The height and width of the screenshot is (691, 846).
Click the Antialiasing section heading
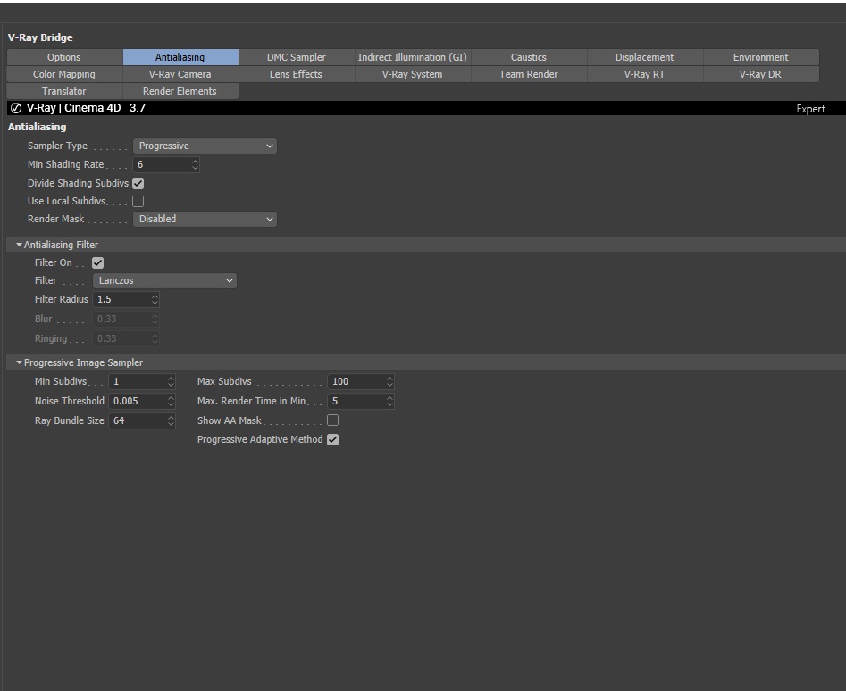click(x=38, y=127)
